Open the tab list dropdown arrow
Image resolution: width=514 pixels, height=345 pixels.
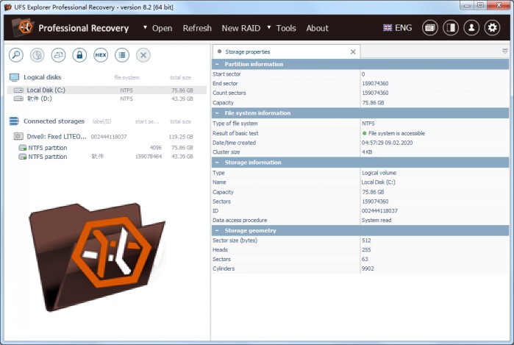(505, 51)
